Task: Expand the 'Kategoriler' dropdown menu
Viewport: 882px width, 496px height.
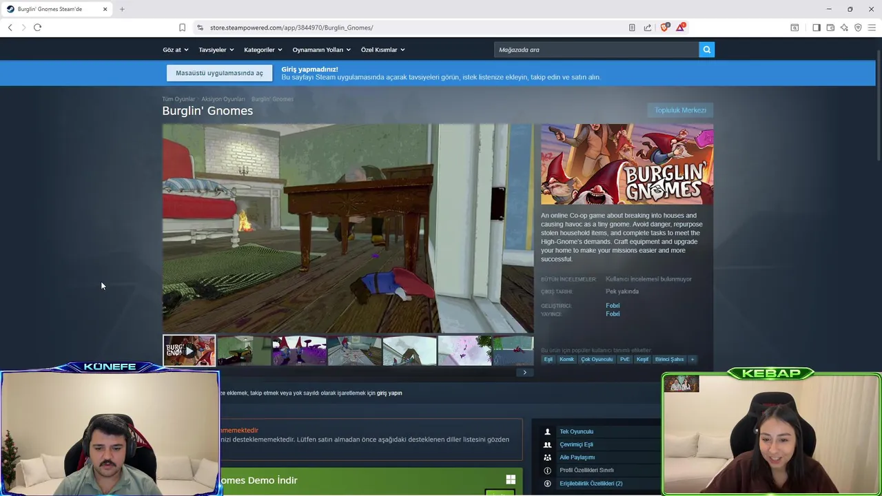Action: coord(263,50)
